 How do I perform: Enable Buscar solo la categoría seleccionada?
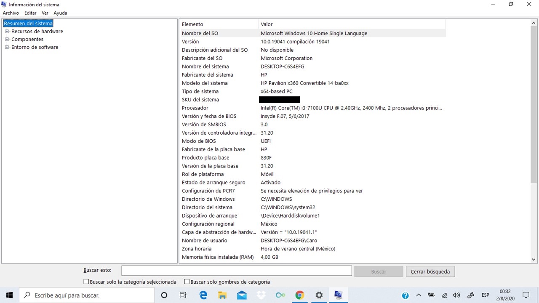coord(86,282)
